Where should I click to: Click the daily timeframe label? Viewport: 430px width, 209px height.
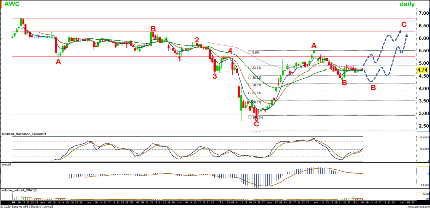407,4
